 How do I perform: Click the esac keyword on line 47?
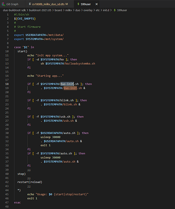point(17,202)
